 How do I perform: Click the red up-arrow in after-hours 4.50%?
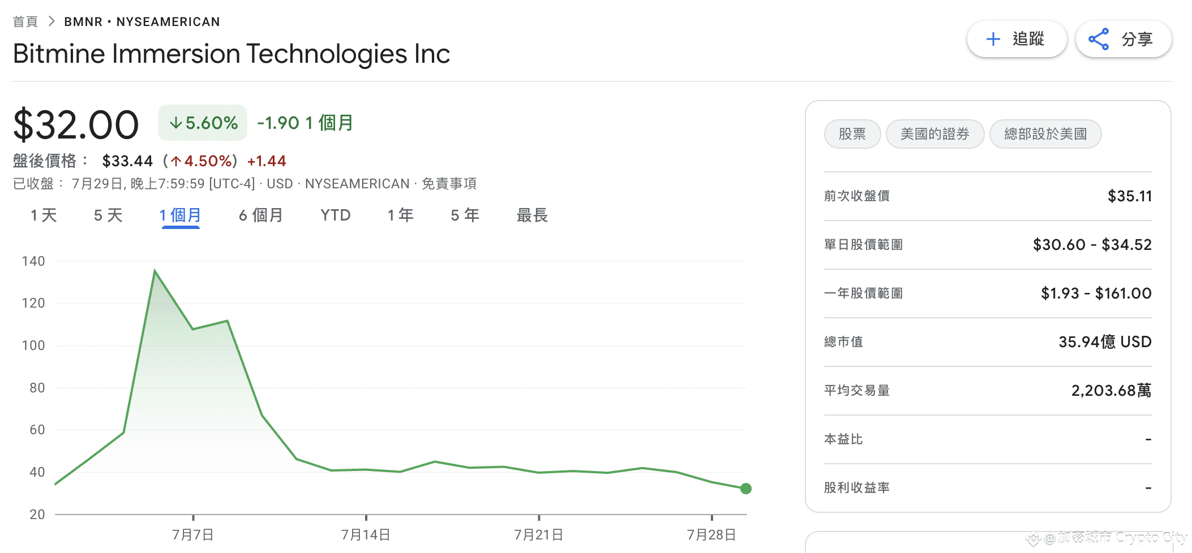click(x=176, y=162)
